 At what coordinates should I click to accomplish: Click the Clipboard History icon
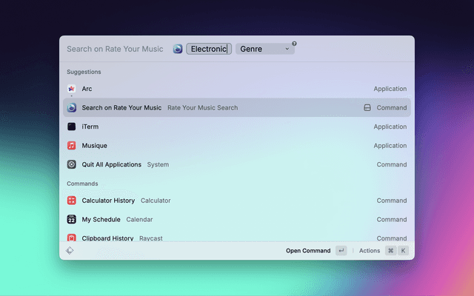pyautogui.click(x=71, y=238)
